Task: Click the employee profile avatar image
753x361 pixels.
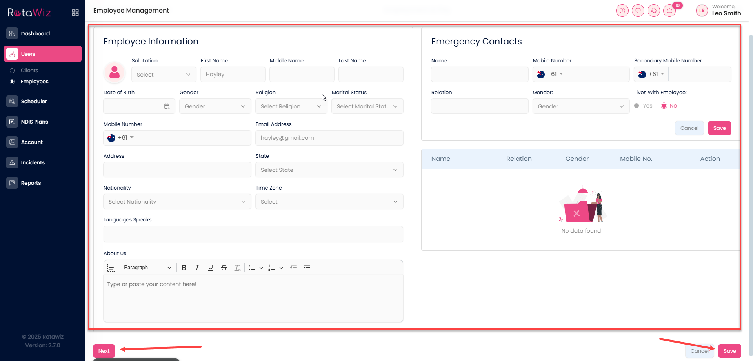Action: click(115, 73)
